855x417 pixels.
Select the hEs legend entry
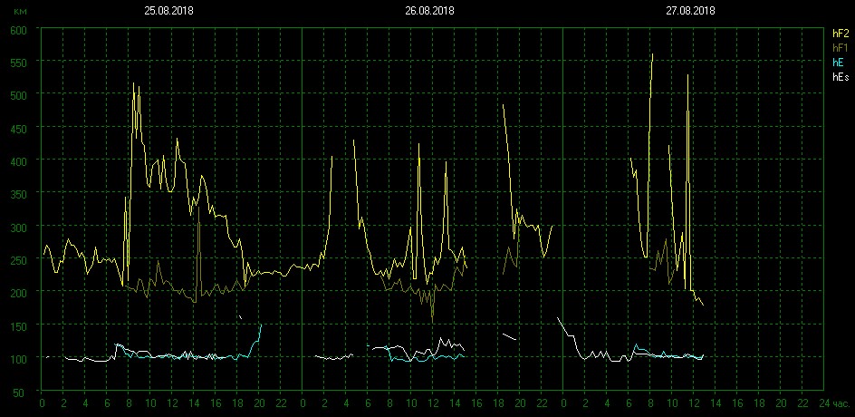[x=840, y=77]
